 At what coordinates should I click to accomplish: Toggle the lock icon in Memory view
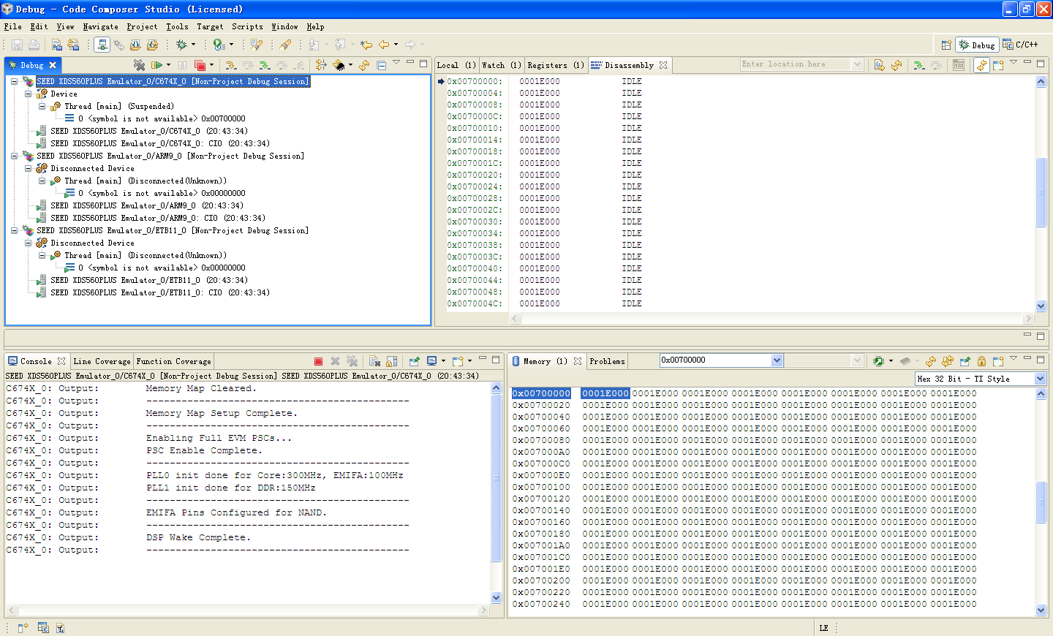click(x=981, y=361)
